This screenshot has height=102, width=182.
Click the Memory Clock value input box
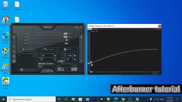pyautogui.click(x=54, y=59)
